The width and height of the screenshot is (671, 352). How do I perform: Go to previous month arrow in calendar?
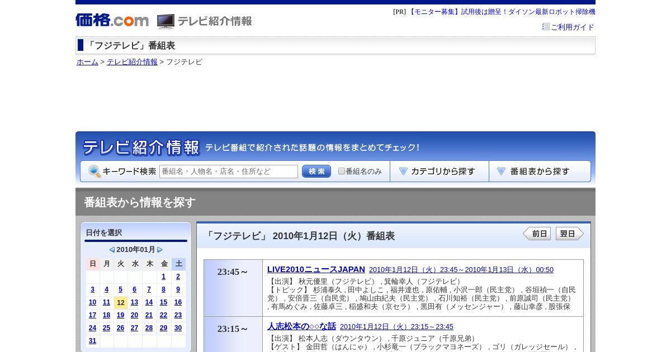(112, 250)
